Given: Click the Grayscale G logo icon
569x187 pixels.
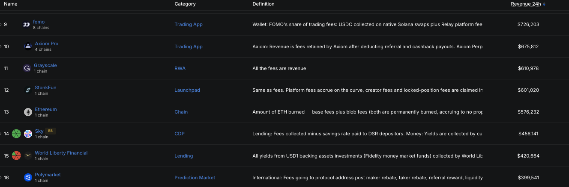Looking at the screenshot, I should 27,68.
